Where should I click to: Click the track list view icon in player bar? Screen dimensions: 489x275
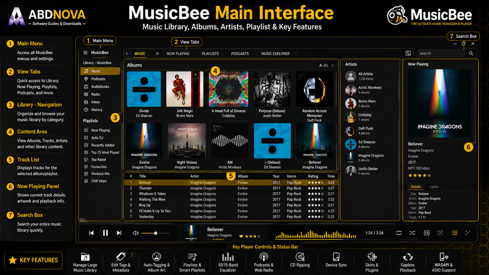coord(454,233)
